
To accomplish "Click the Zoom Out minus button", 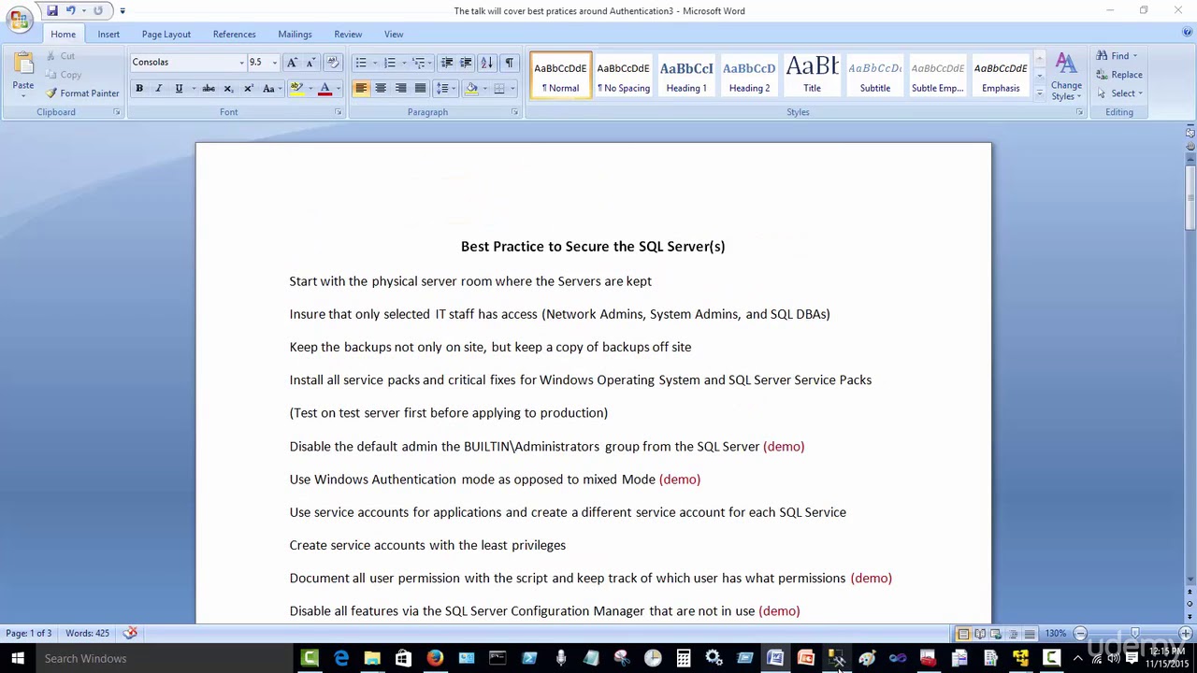I will pyautogui.click(x=1080, y=634).
